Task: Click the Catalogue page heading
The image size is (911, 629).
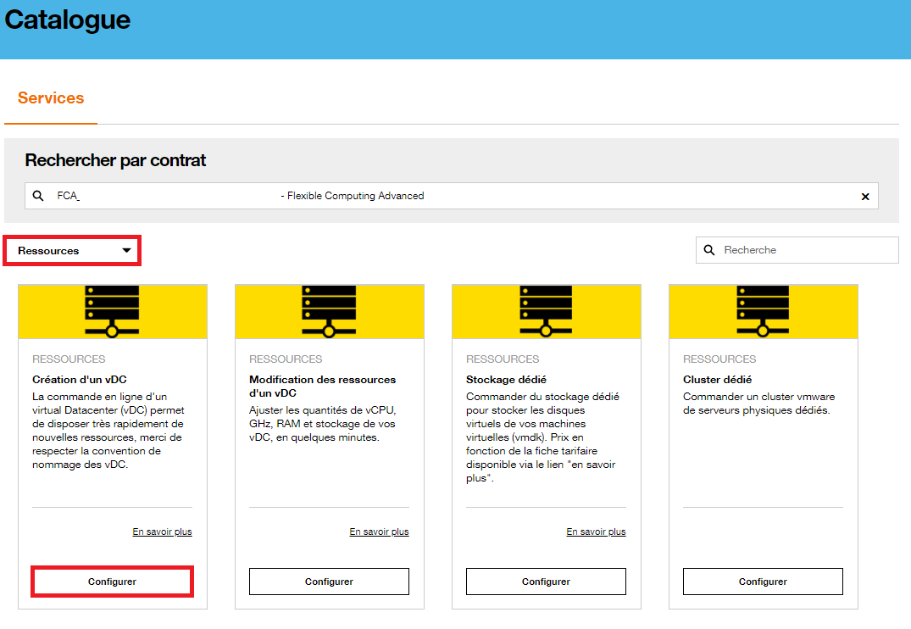Action: 68,20
